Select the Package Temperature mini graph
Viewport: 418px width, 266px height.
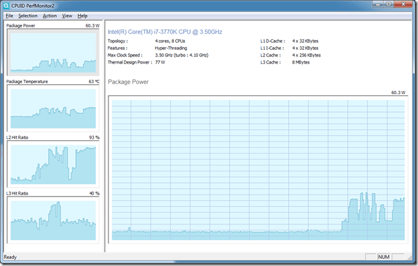pyautogui.click(x=53, y=108)
